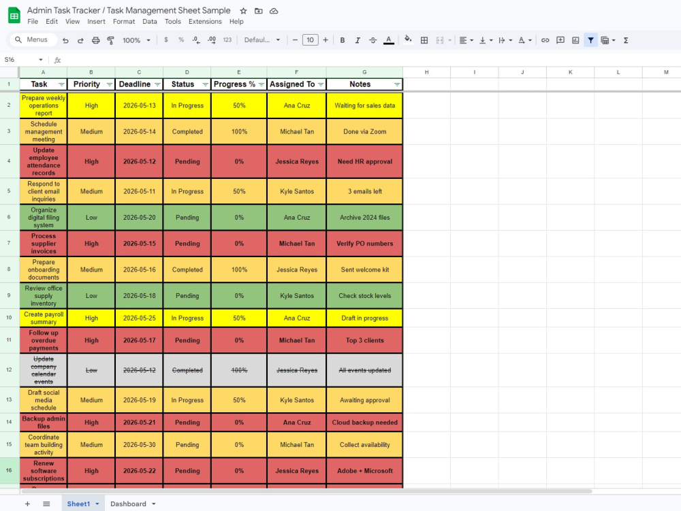The image size is (681, 511).
Task: Print the spreadsheet via printer icon
Action: (x=95, y=40)
